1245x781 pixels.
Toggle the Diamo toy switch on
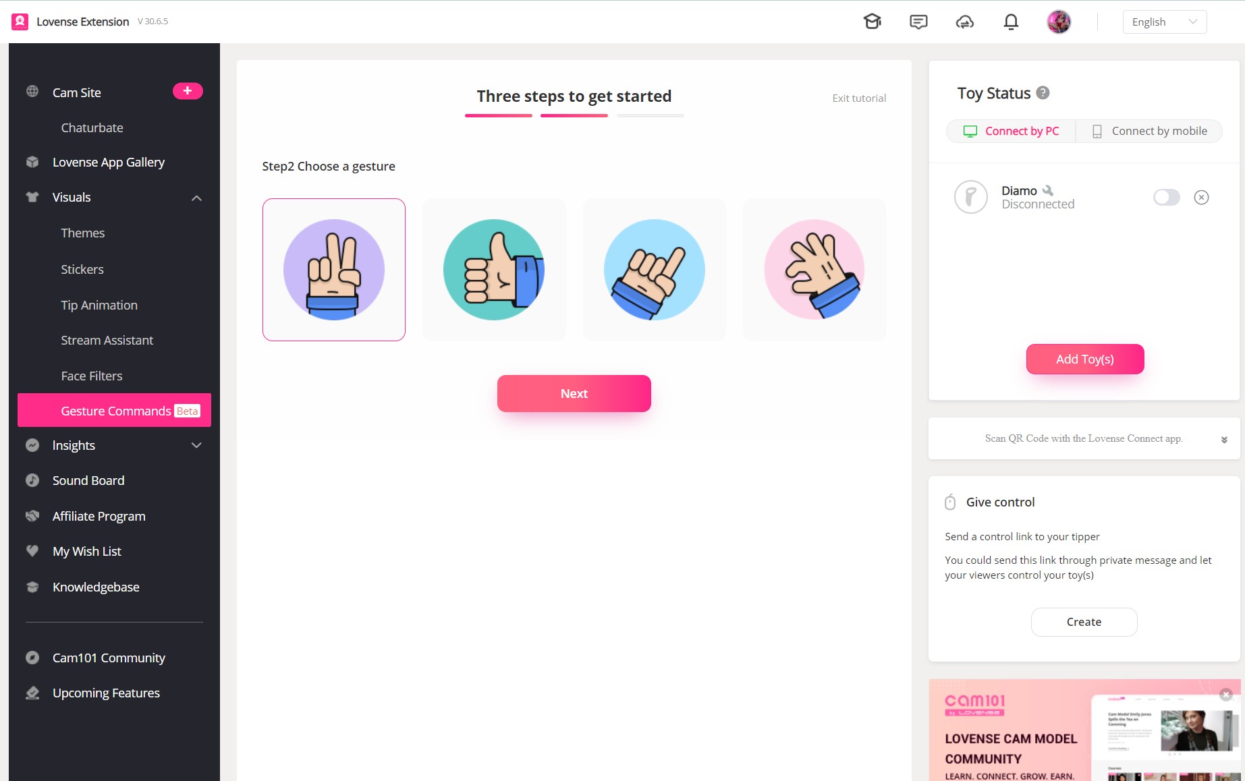point(1166,197)
